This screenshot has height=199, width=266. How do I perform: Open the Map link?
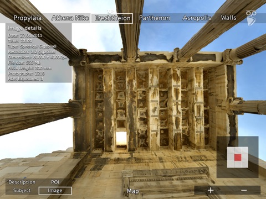tap(133, 191)
